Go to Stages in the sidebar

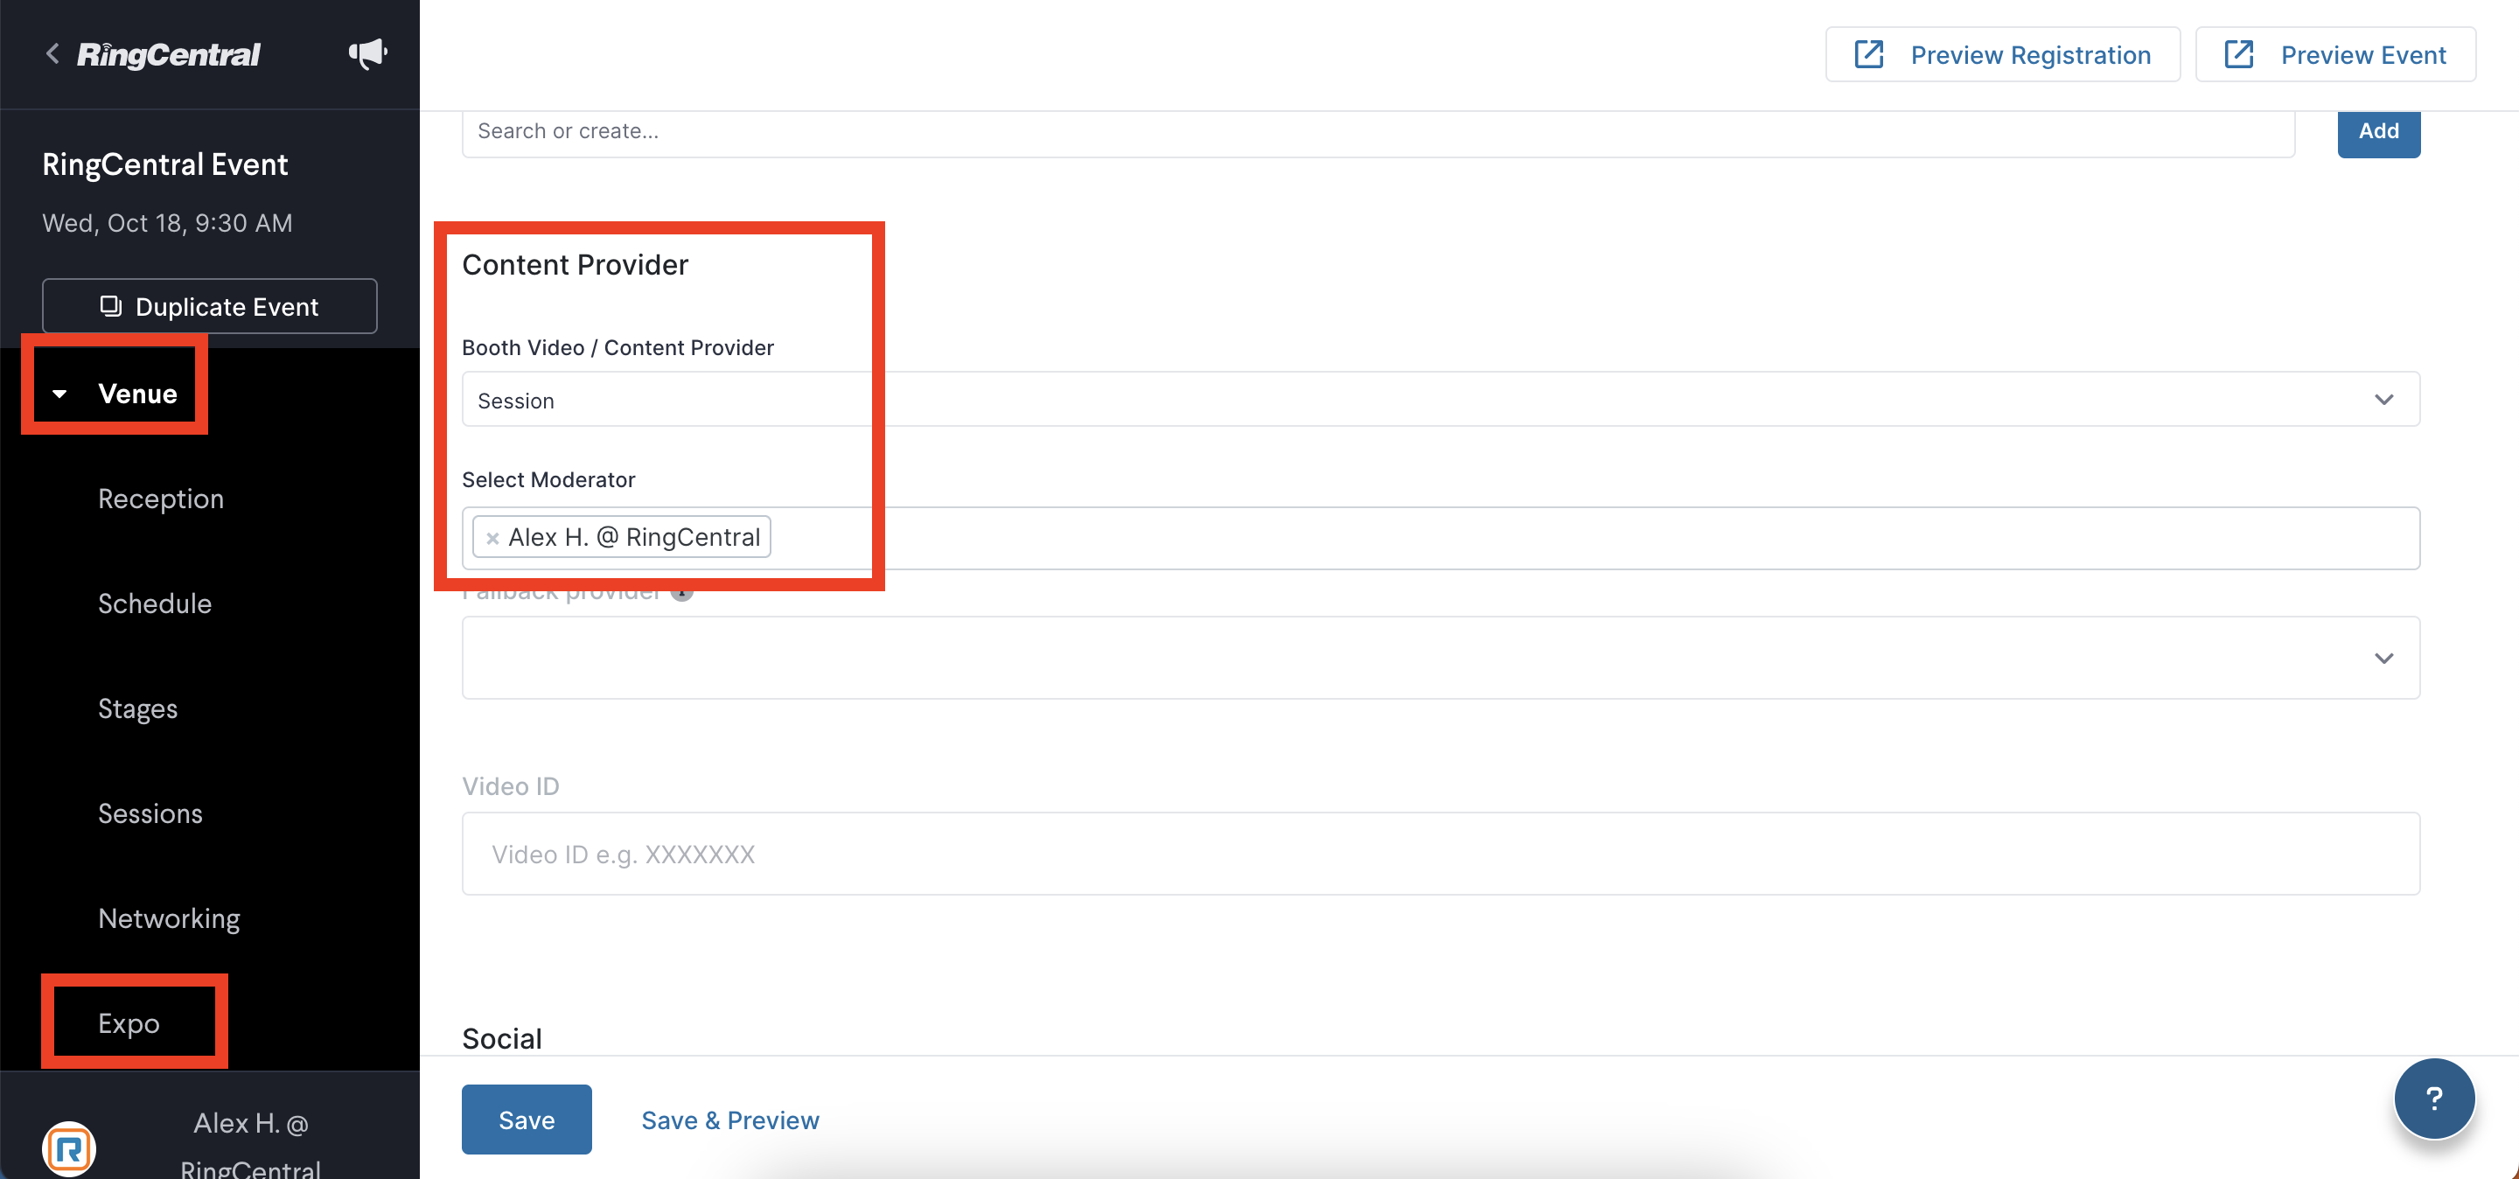click(x=138, y=708)
